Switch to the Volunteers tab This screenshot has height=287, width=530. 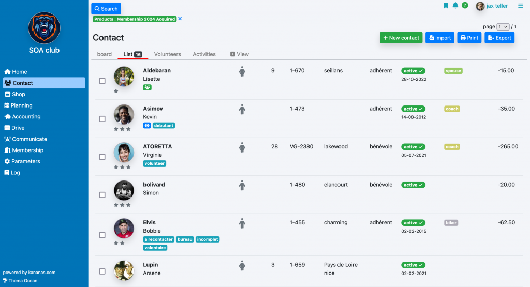167,54
